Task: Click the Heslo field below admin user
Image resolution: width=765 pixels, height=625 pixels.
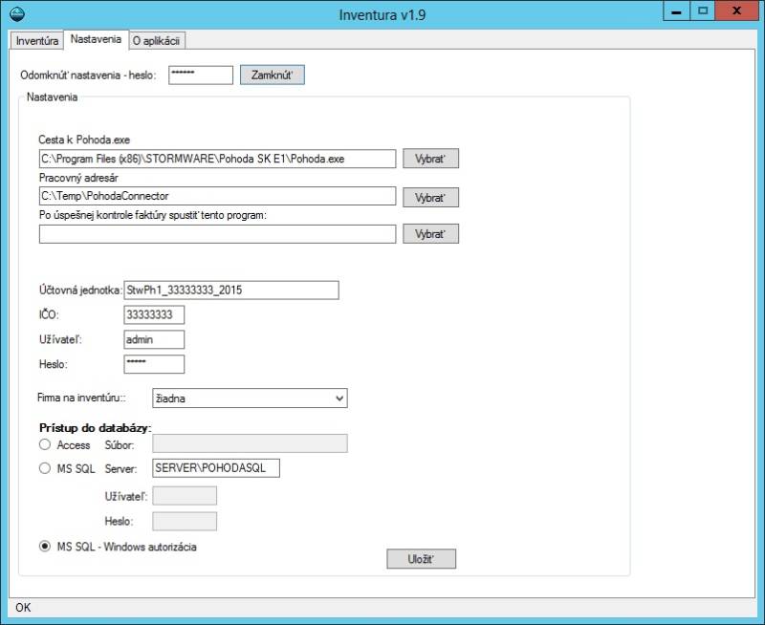Action: click(x=154, y=364)
